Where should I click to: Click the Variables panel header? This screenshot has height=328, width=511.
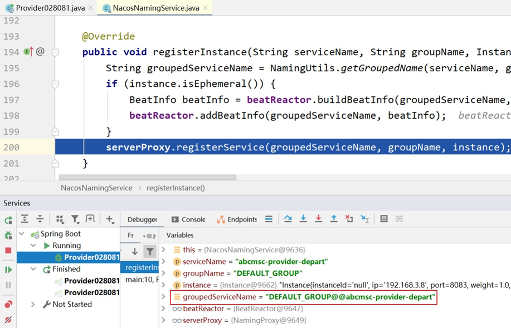tap(180, 235)
